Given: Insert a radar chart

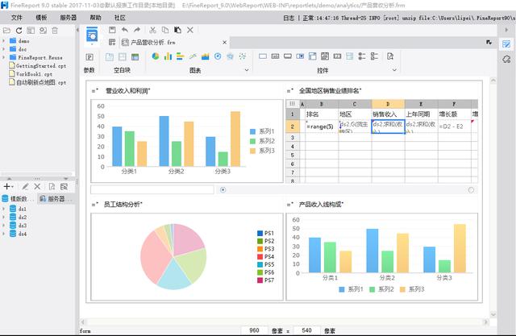Looking at the screenshot, I should pos(231,56).
